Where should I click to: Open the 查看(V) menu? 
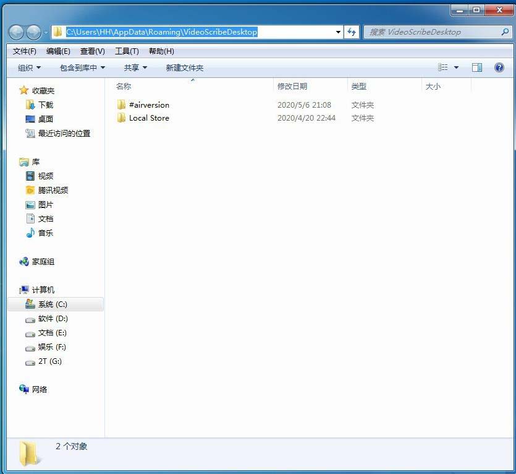coord(93,51)
